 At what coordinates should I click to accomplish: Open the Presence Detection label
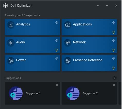[x=88, y=60]
